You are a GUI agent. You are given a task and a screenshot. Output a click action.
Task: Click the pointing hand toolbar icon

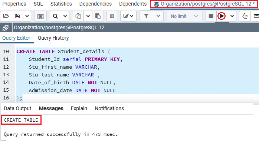(245, 16)
